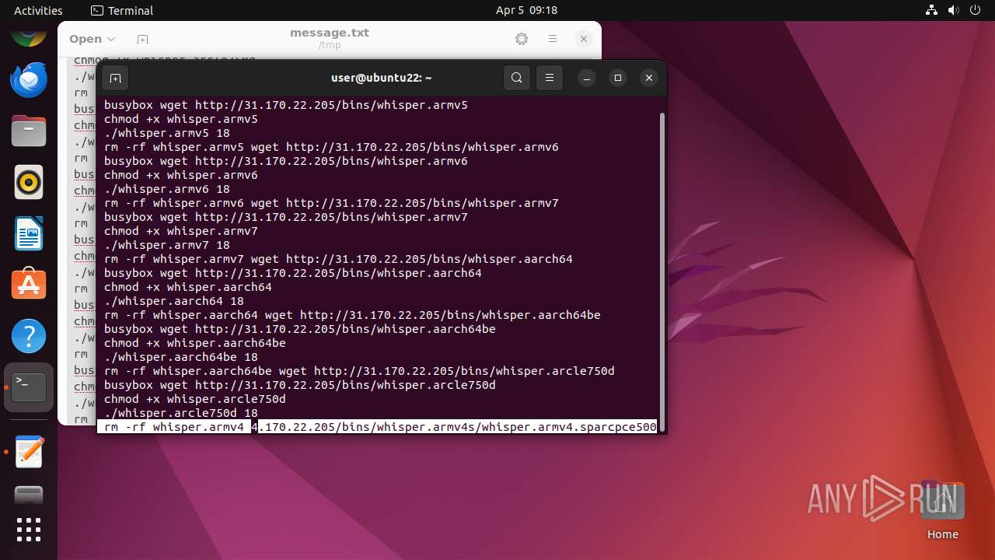
Task: Click highlighted 'rm -rf whisper.armv4' text
Action: [174, 427]
